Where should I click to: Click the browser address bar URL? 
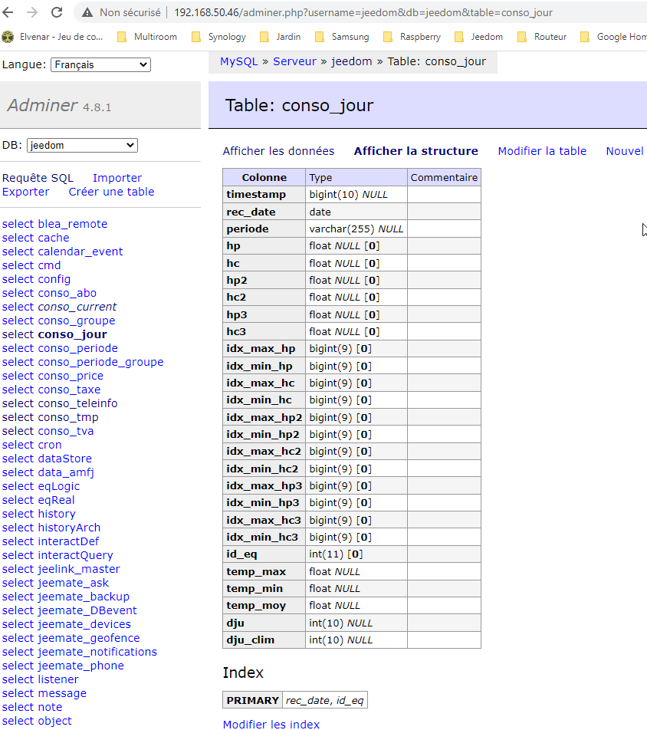[x=363, y=12]
